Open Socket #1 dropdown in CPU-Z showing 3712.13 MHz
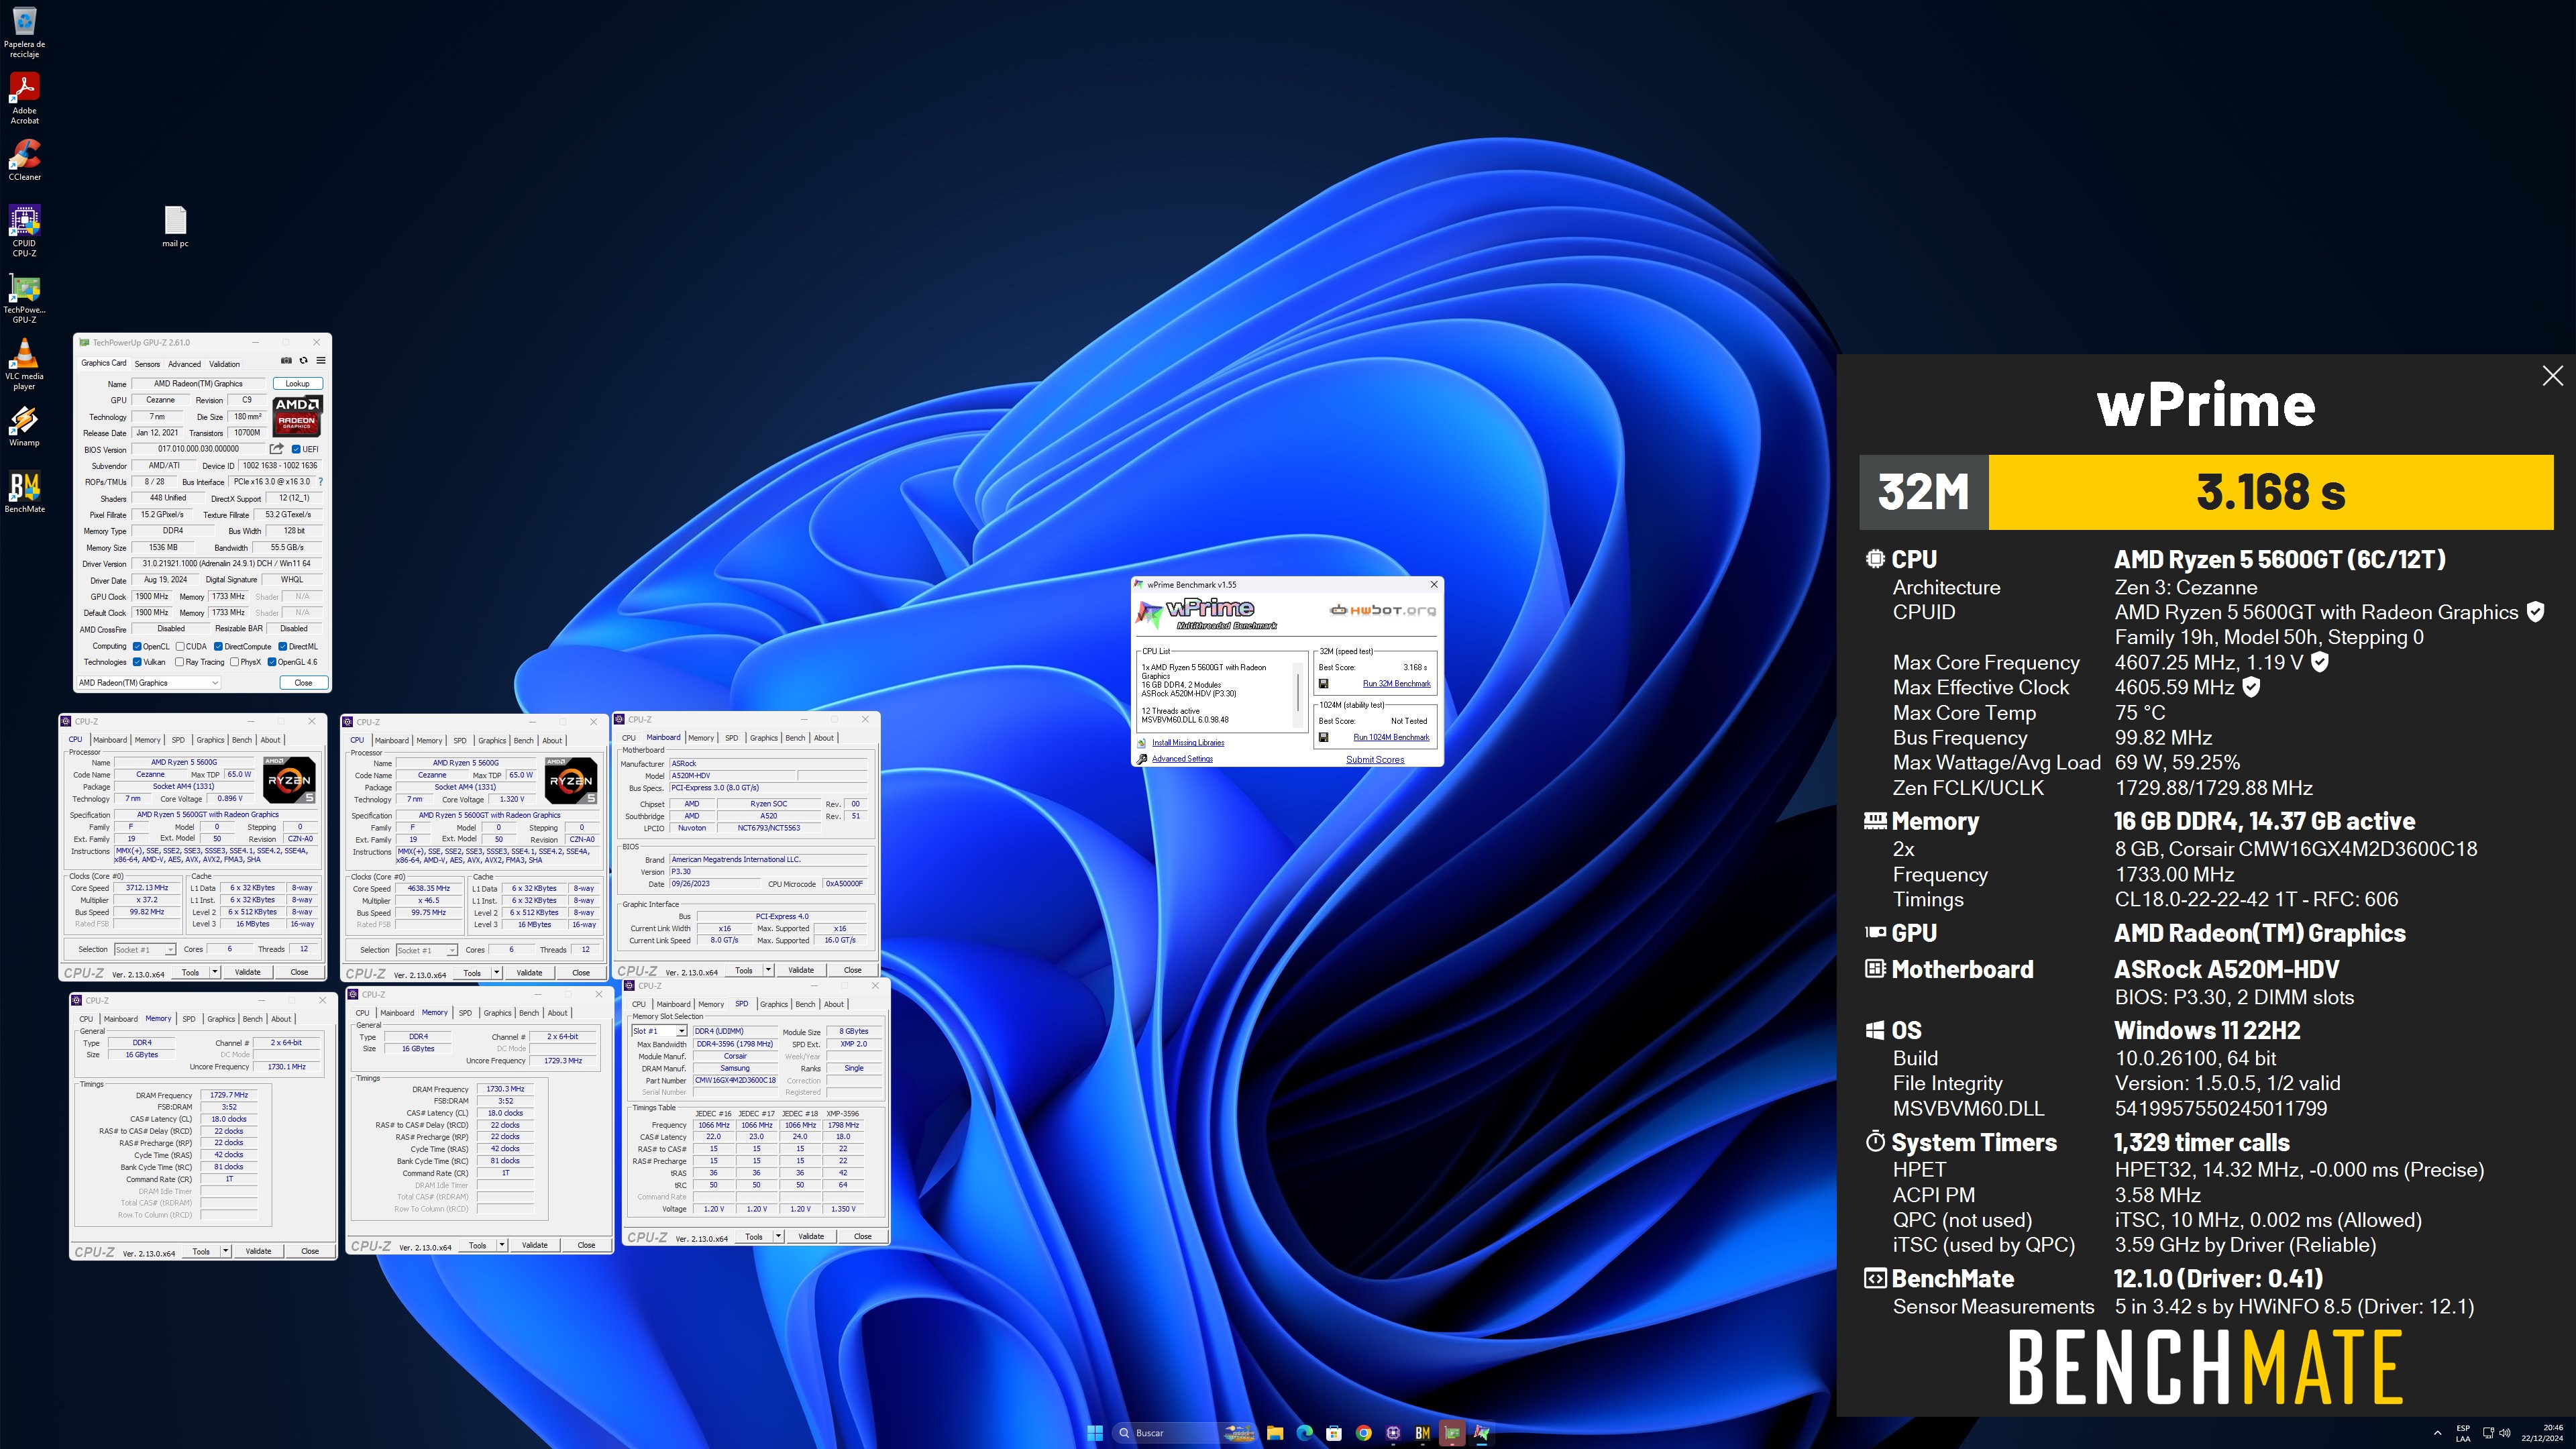This screenshot has width=2576, height=1449. [x=145, y=950]
